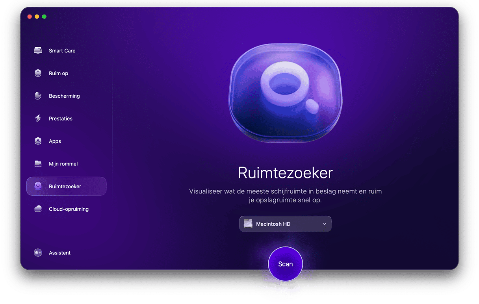Minimize with the yellow window button
479x304 pixels.
tap(37, 17)
